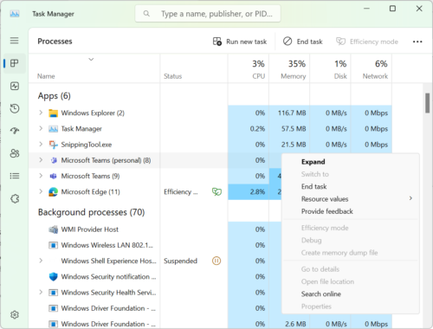Click the three-dot more options button
This screenshot has height=329, width=433.
[x=417, y=42]
